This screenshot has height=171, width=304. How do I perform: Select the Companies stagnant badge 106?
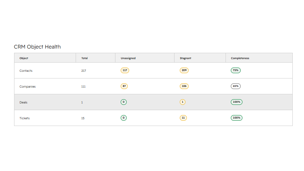point(184,86)
